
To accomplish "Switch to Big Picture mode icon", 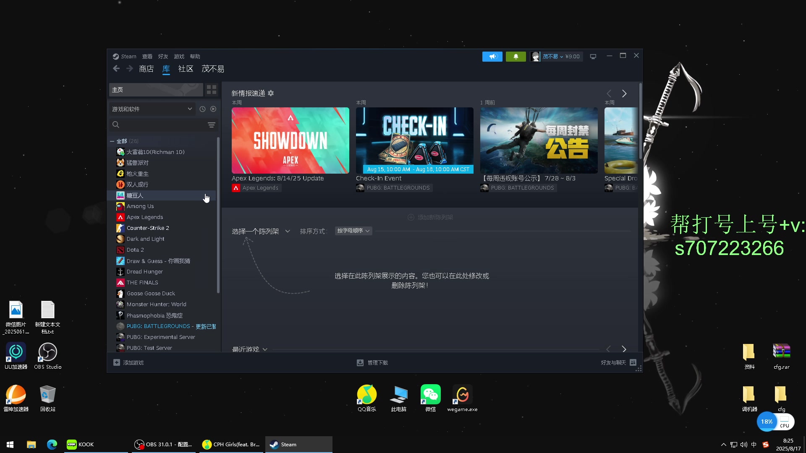I will pyautogui.click(x=593, y=57).
